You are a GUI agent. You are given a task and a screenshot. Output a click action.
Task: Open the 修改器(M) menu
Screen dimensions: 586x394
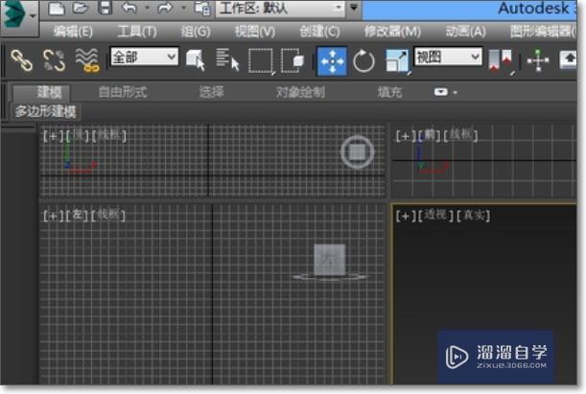[x=392, y=32]
